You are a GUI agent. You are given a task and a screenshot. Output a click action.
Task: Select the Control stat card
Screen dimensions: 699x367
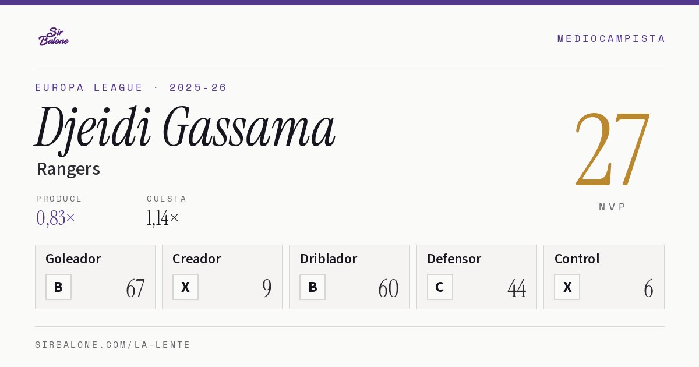click(x=604, y=277)
